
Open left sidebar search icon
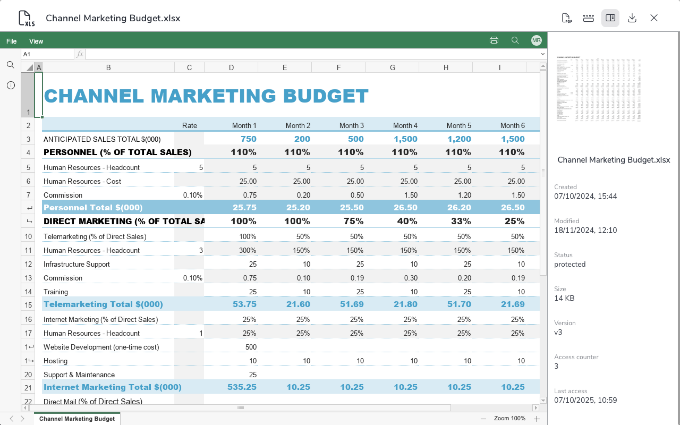pos(11,65)
